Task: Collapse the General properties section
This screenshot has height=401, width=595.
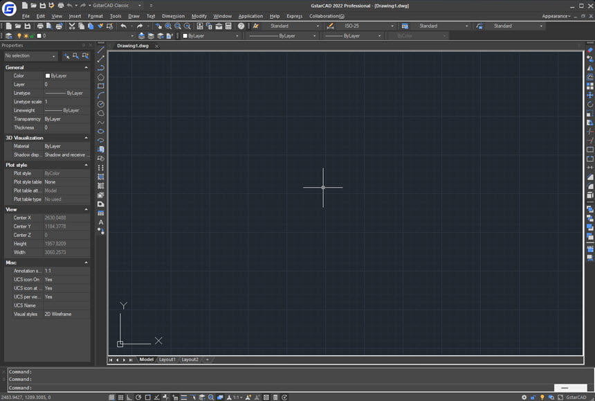Action: coord(86,67)
